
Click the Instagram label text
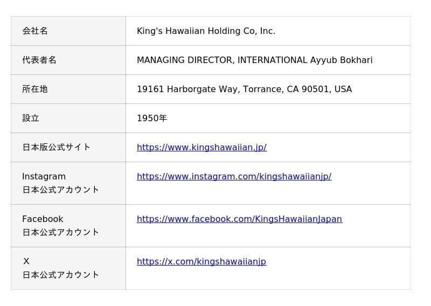(44, 176)
